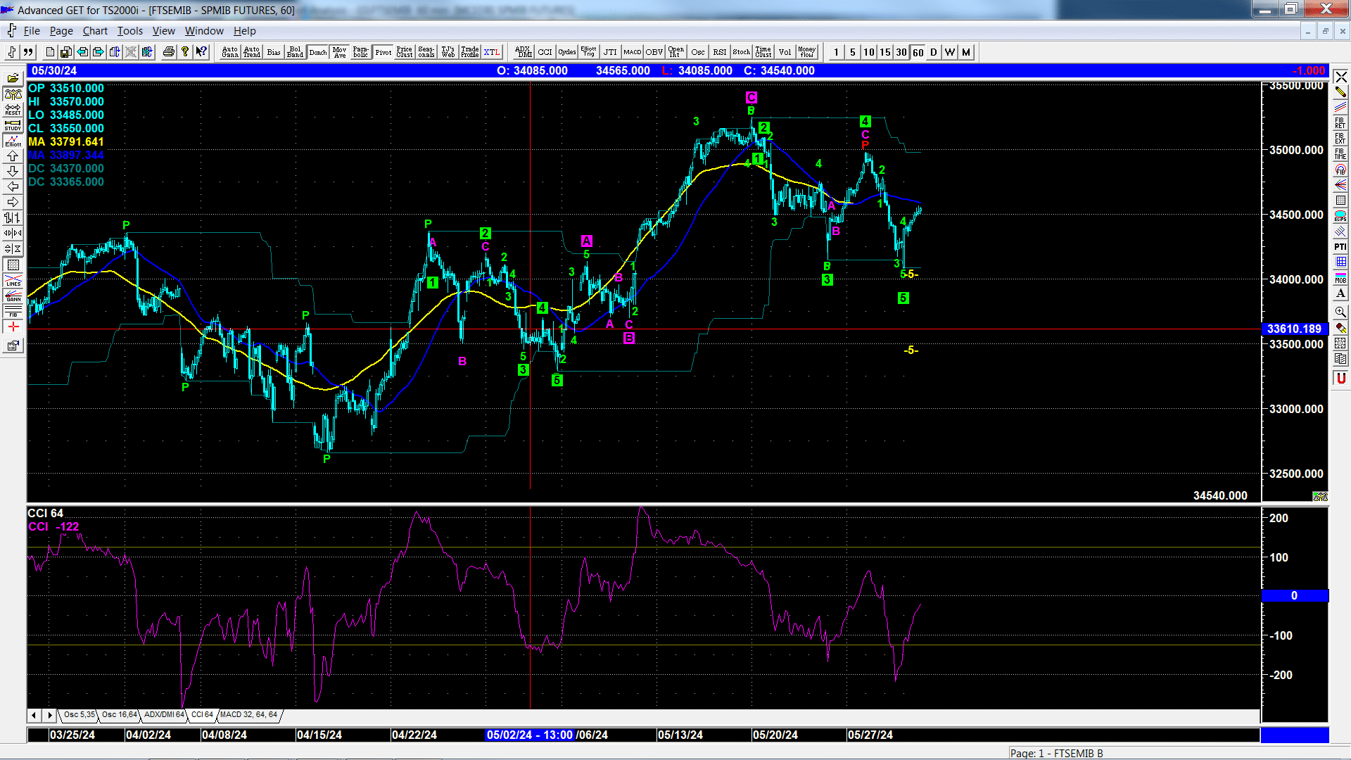
Task: Toggle the XTL indicator
Action: (x=491, y=52)
